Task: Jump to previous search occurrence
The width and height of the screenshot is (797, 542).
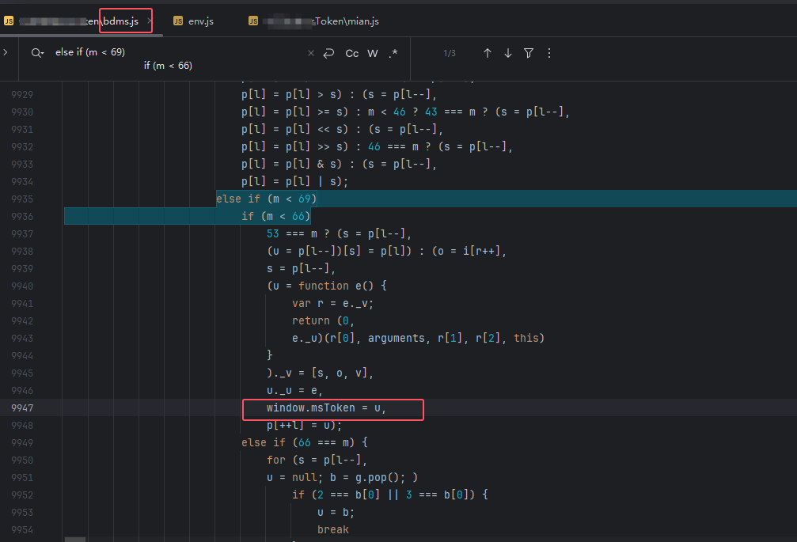Action: (x=488, y=53)
